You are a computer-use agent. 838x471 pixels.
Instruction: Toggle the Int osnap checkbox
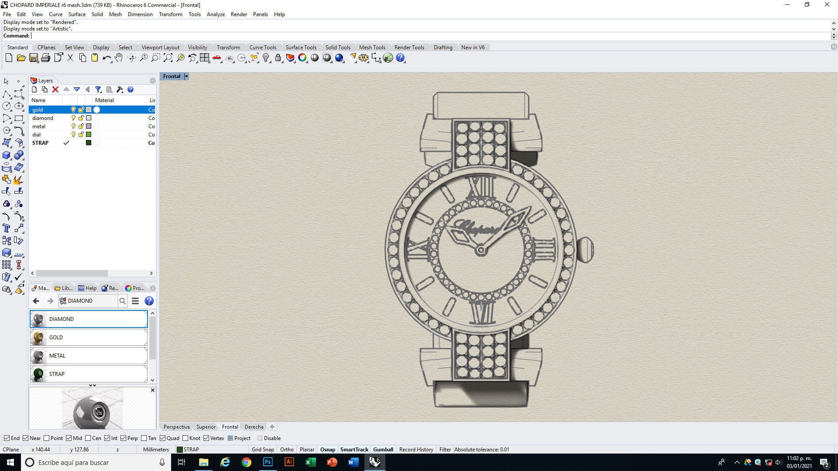click(107, 438)
